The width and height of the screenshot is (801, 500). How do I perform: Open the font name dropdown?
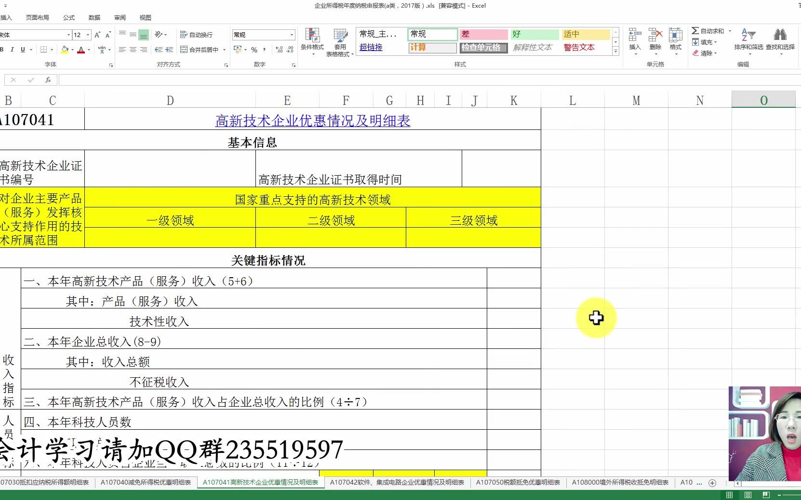coord(68,34)
